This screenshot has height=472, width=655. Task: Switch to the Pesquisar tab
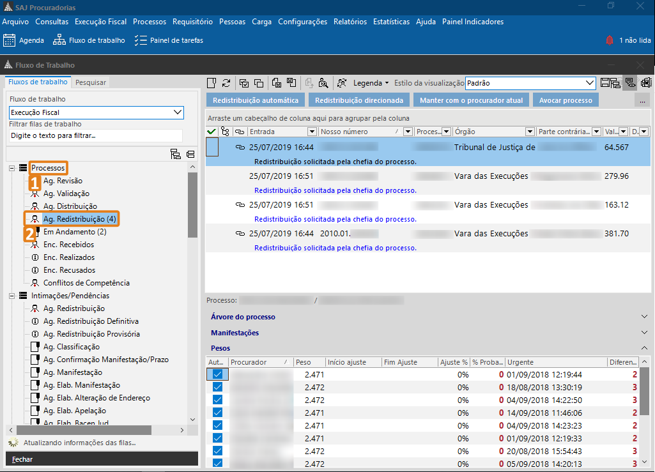[90, 82]
